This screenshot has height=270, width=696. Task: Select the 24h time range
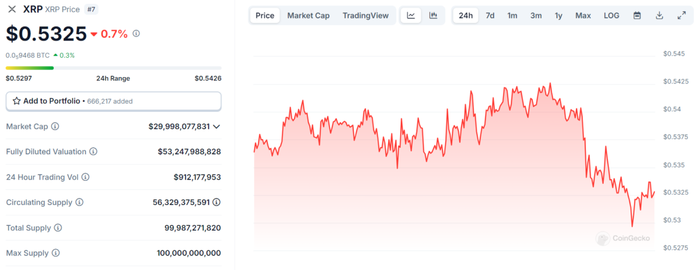tap(466, 16)
